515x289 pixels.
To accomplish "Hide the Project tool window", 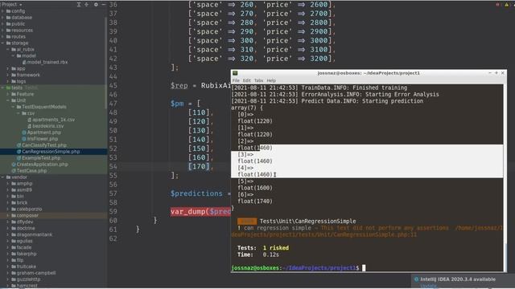I will pyautogui.click(x=104, y=5).
